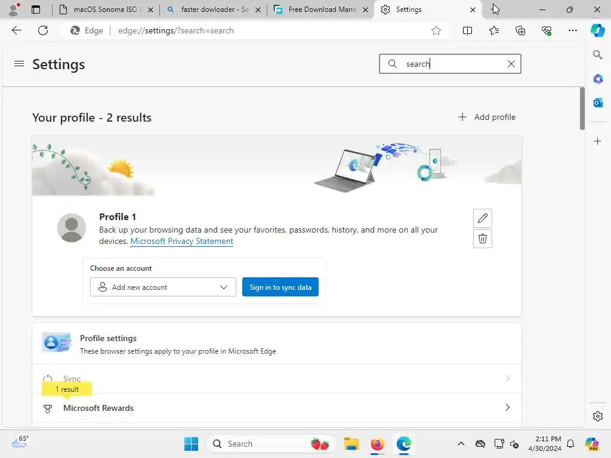611x458 pixels.
Task: Open Microsoft 365 sidebar icon
Action: tap(597, 79)
